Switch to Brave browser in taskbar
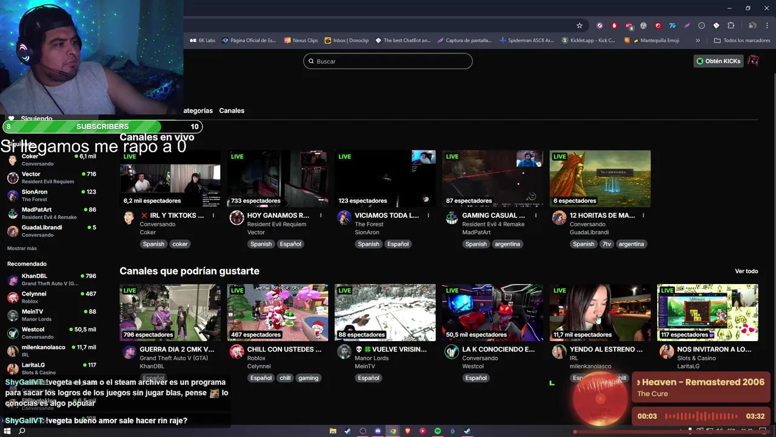This screenshot has height=437, width=776. tap(407, 431)
